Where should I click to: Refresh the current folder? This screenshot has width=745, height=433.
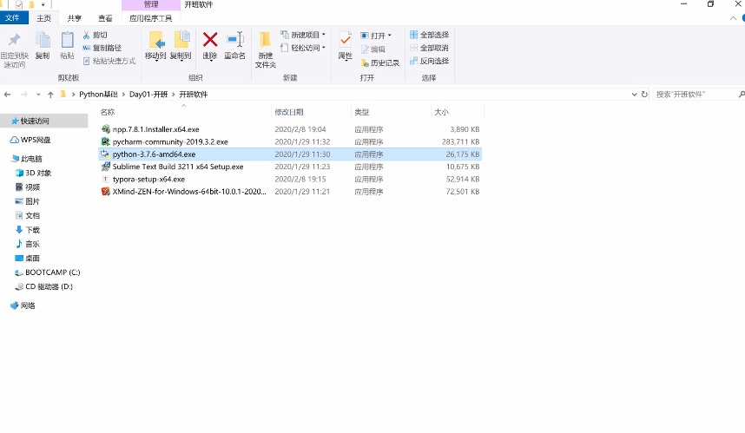(644, 95)
